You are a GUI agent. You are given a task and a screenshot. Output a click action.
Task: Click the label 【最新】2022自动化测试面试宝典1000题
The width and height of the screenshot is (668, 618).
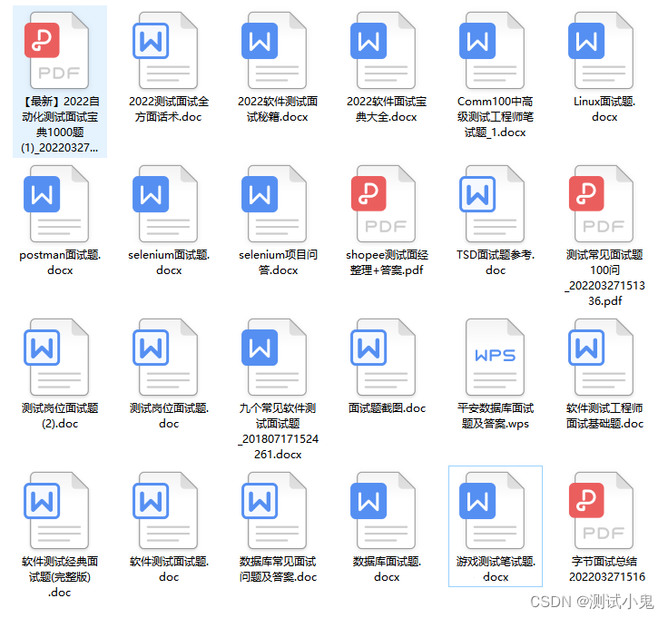point(60,124)
